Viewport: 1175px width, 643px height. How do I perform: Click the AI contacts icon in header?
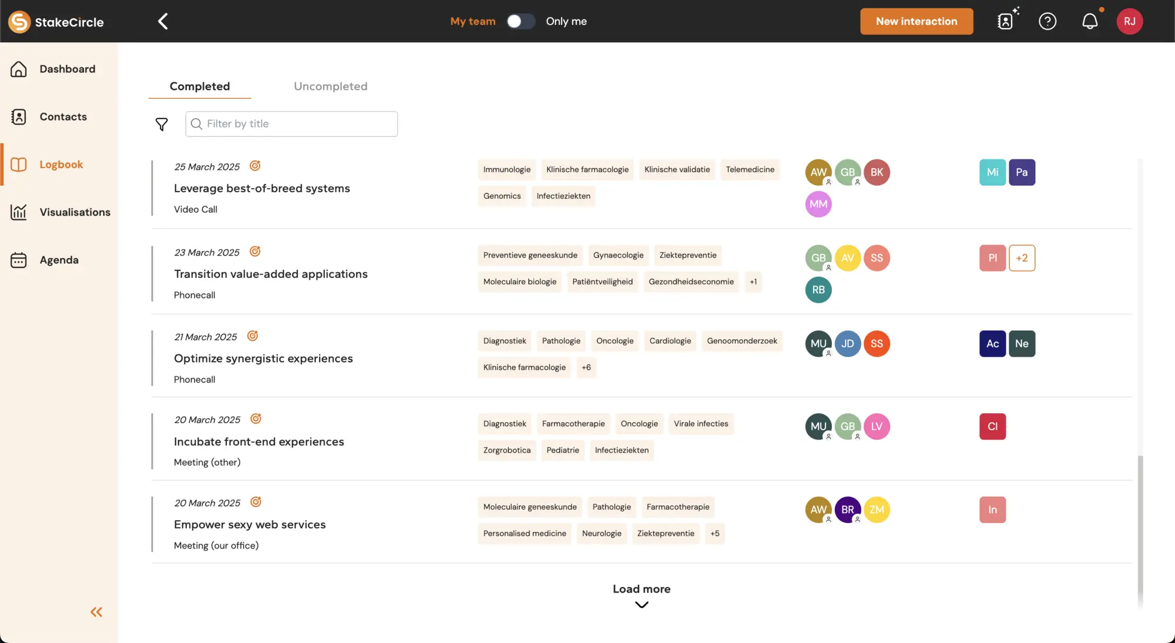pyautogui.click(x=1006, y=21)
